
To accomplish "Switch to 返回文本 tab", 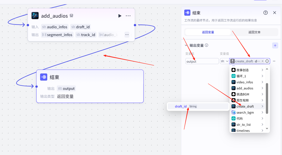I will (254, 32).
